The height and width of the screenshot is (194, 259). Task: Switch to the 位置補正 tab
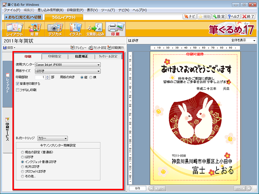pos(81,57)
